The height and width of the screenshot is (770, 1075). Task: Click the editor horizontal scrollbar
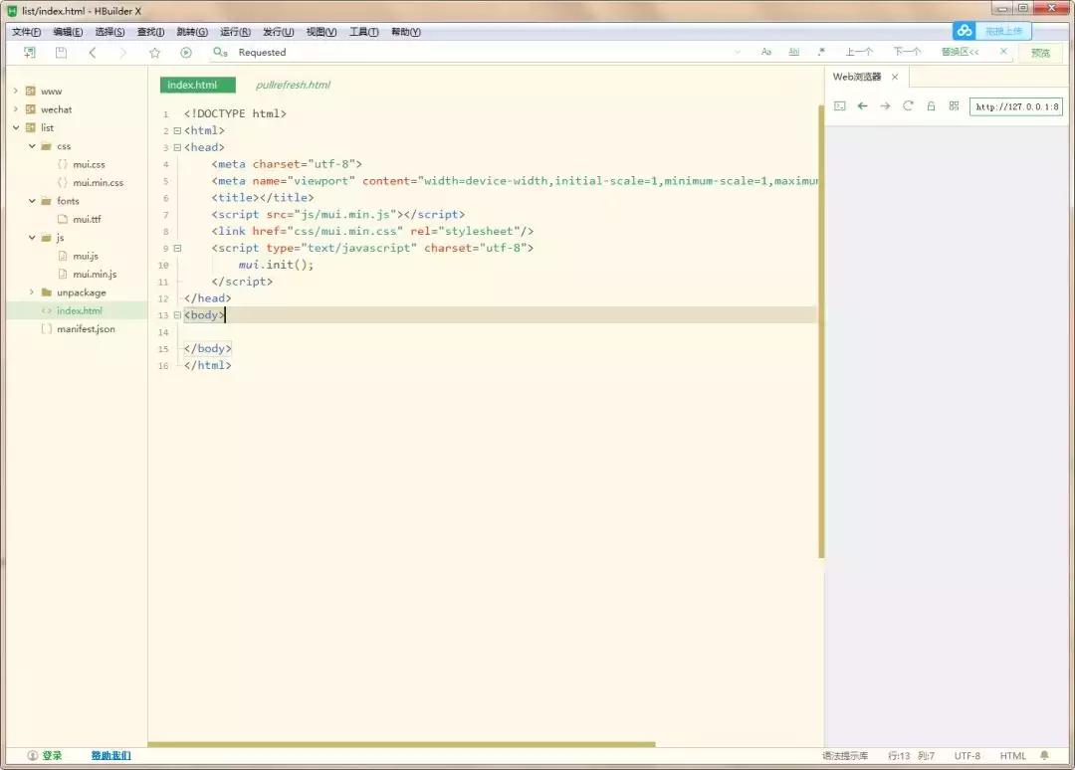(x=401, y=744)
